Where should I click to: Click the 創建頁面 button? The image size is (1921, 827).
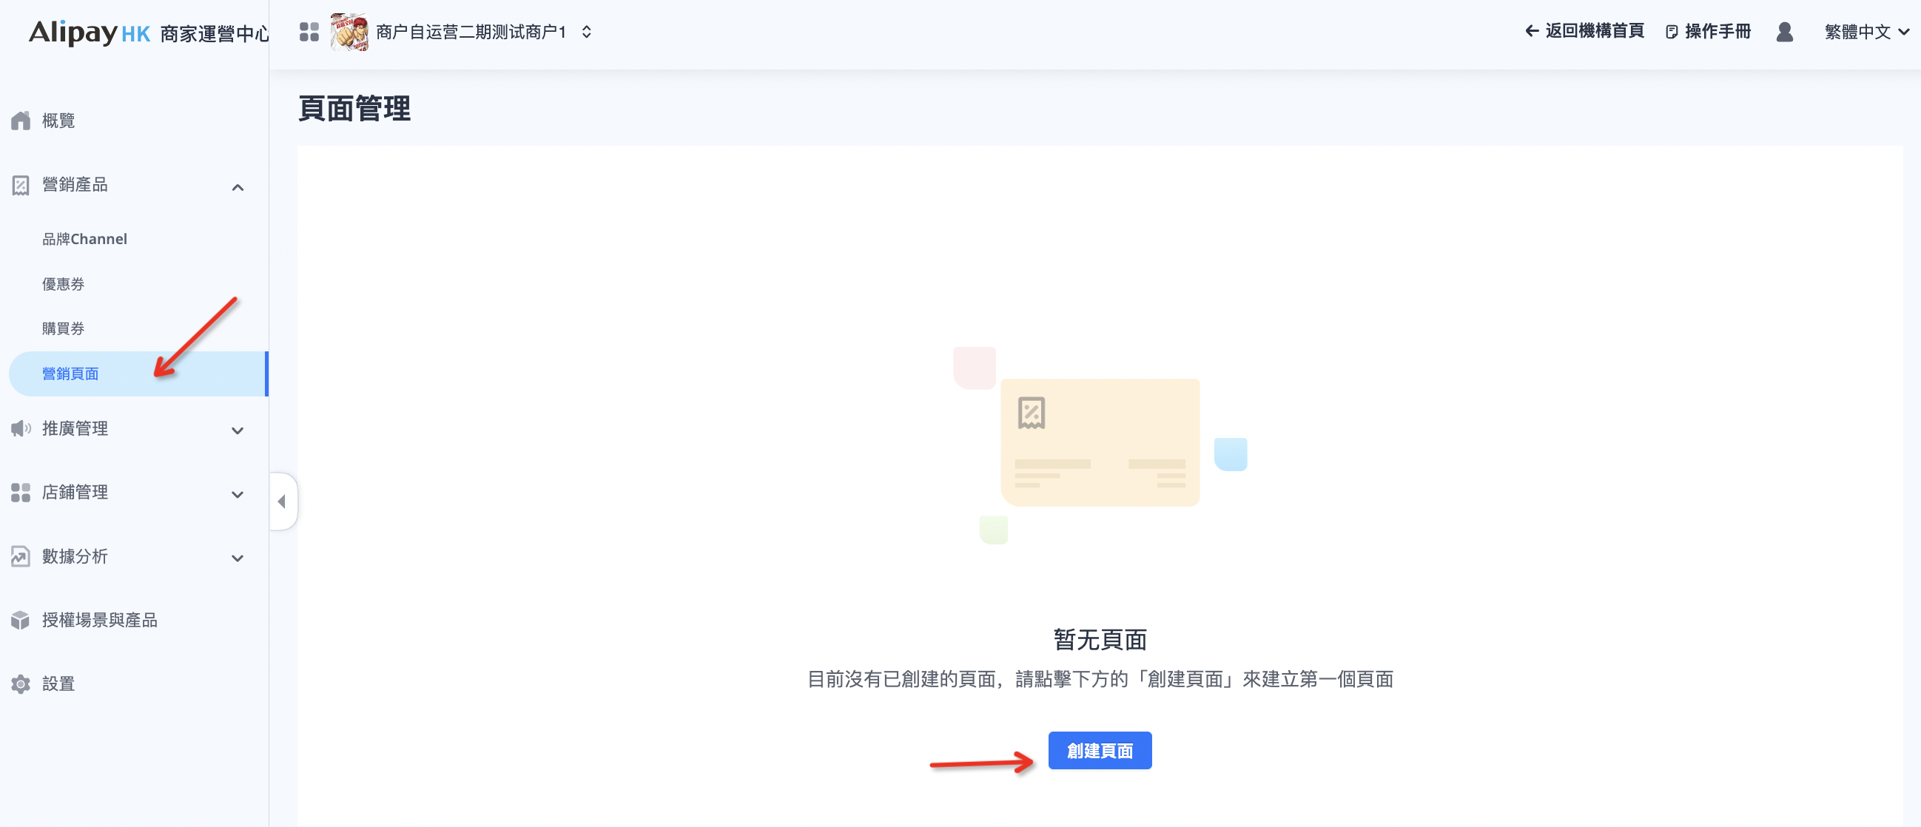[x=1099, y=751]
